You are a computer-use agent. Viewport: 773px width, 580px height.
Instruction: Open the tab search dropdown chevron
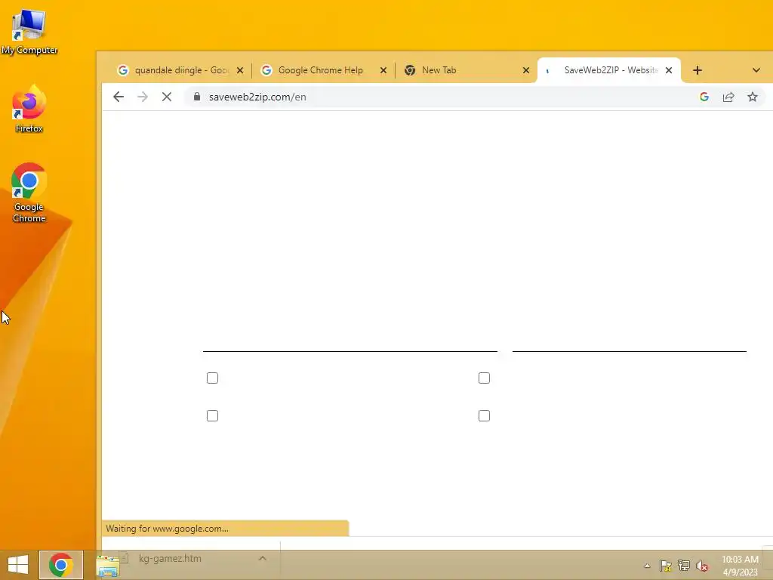[x=756, y=70]
